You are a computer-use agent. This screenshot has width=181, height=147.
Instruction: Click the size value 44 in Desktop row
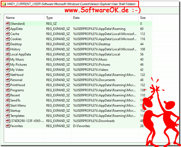[x=142, y=44]
